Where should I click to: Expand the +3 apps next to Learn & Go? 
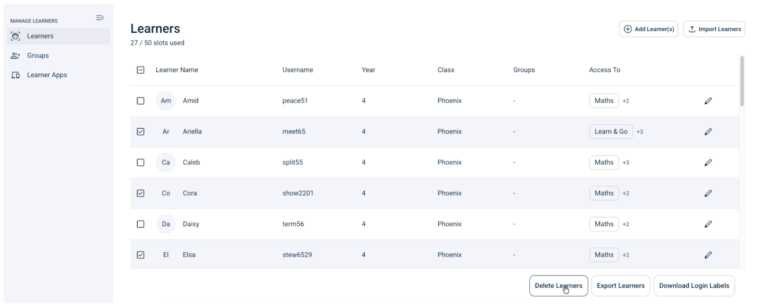(640, 132)
